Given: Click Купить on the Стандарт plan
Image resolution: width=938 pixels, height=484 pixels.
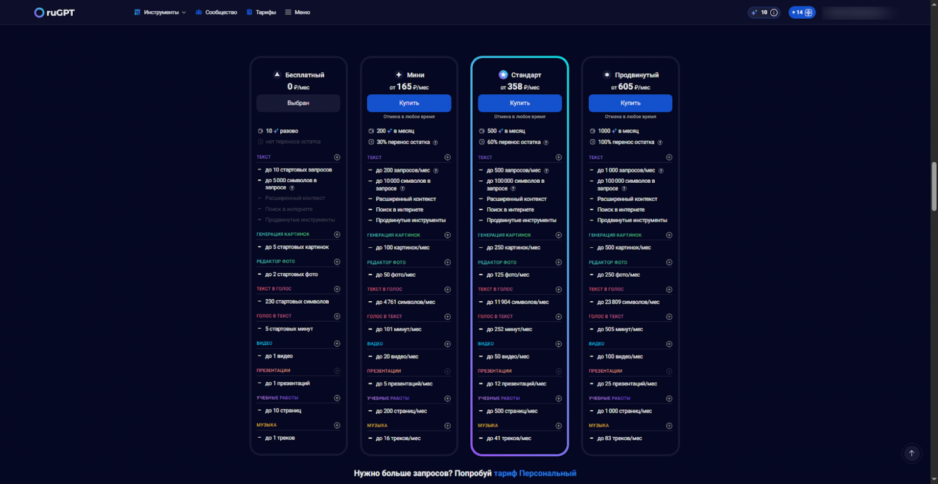Looking at the screenshot, I should pos(520,103).
